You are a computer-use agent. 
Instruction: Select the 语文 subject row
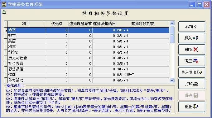pyautogui.click(x=88, y=30)
